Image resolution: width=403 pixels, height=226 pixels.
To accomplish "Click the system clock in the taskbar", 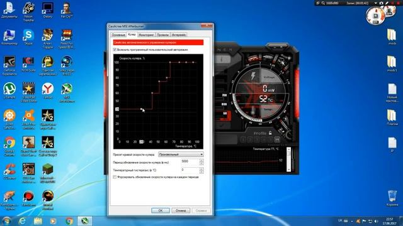I will tap(390, 221).
